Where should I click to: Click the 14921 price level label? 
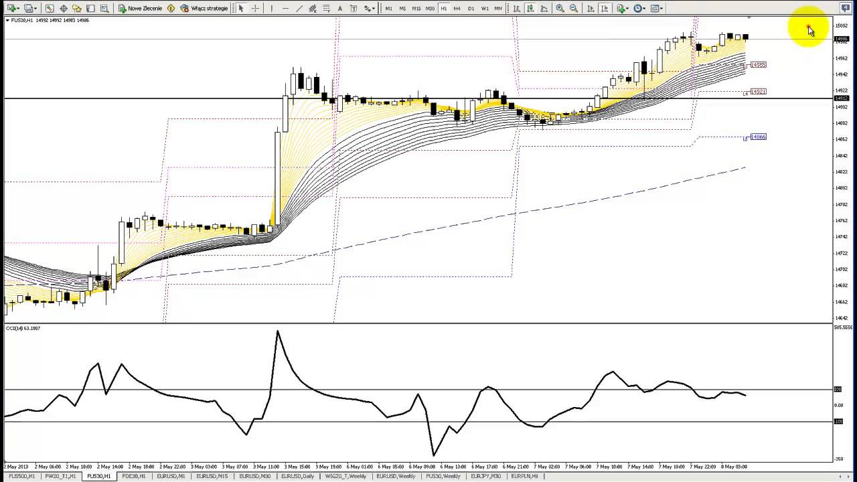pos(758,92)
